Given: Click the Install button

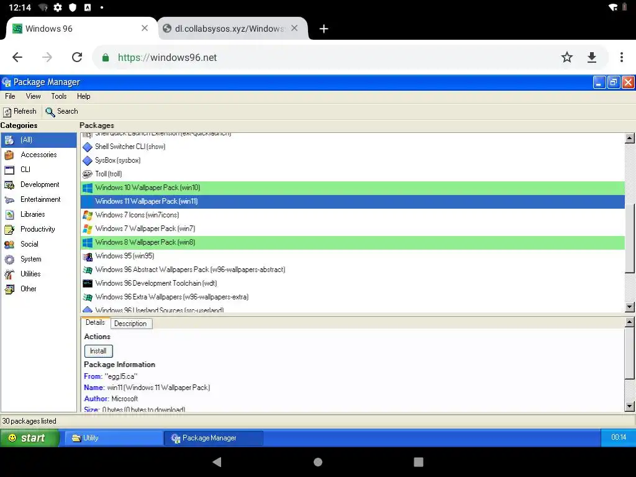Looking at the screenshot, I should pyautogui.click(x=98, y=351).
